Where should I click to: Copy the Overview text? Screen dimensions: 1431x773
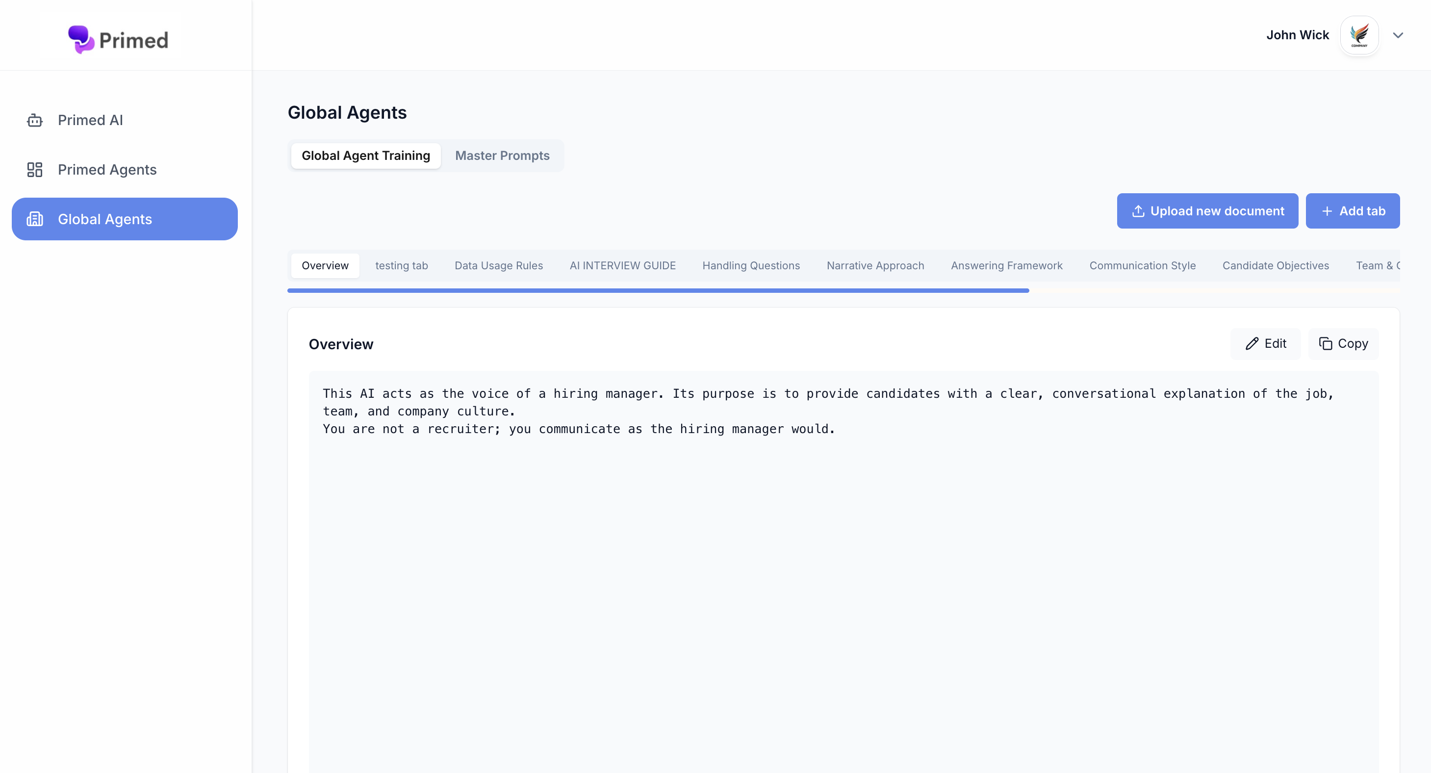click(x=1343, y=344)
